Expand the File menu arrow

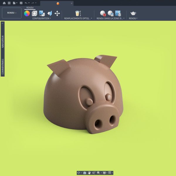tap(17, 3)
